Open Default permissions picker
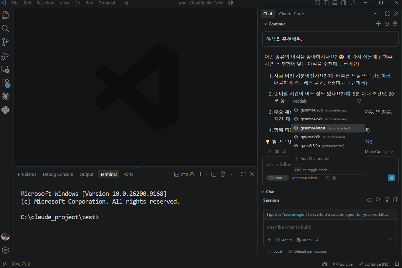402x268 pixels. (x=307, y=251)
